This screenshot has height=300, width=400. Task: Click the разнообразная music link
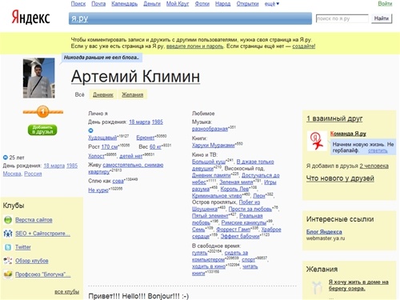click(x=210, y=129)
